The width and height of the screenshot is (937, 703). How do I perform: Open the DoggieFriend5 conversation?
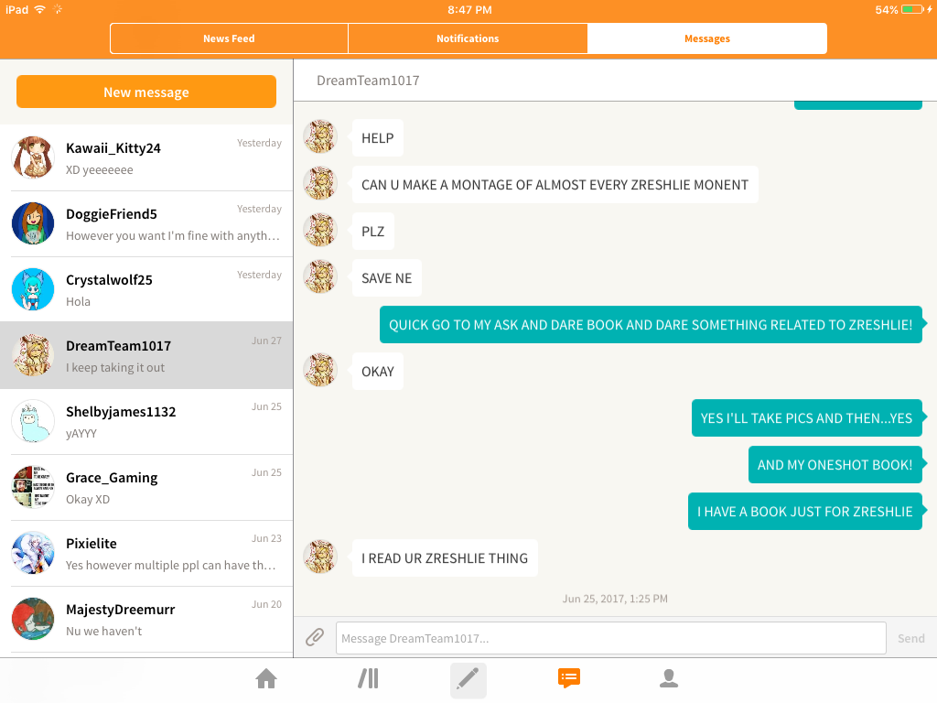146,224
